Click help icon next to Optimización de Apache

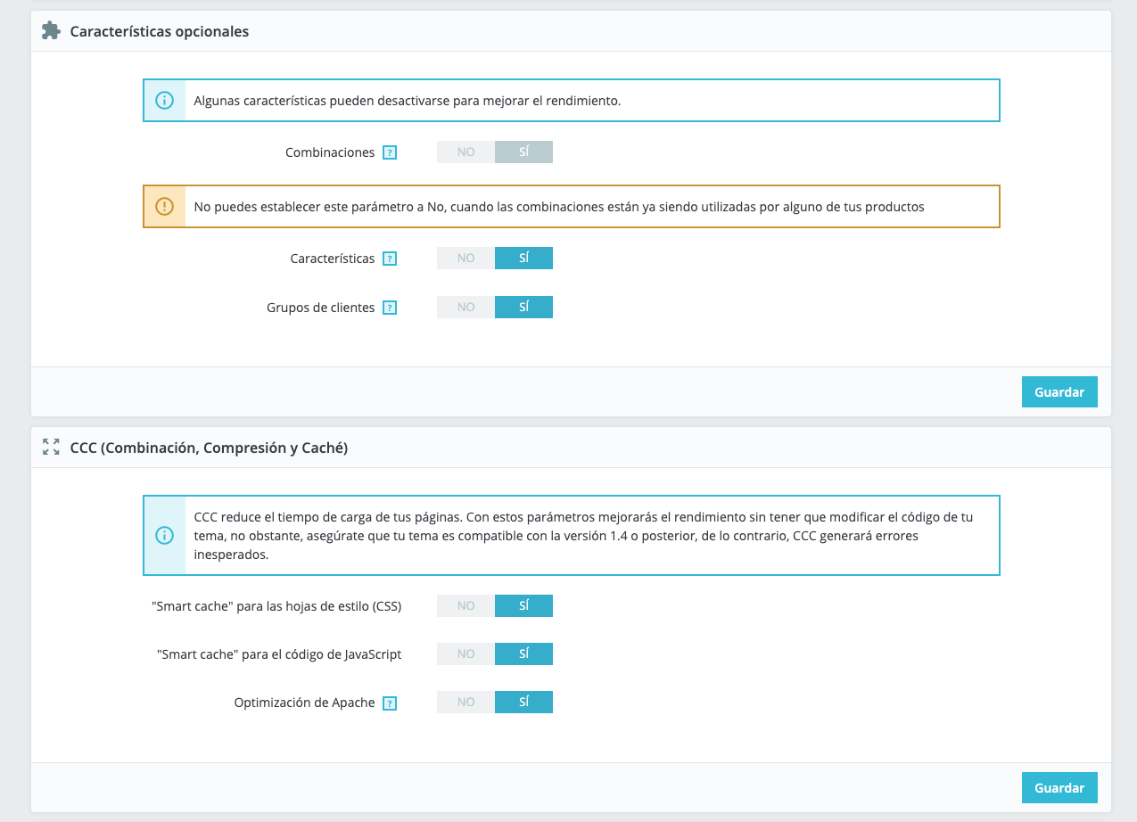coord(390,703)
